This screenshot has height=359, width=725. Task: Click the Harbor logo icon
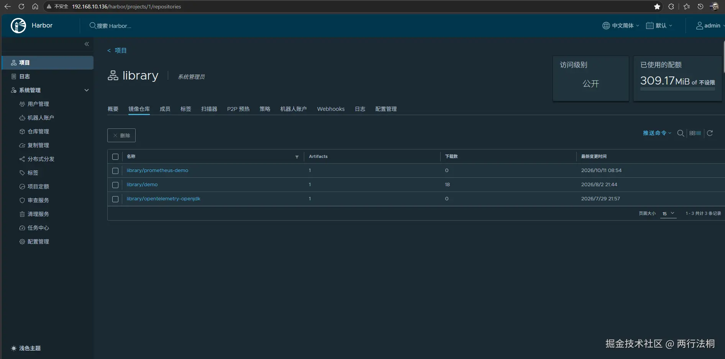coord(18,26)
